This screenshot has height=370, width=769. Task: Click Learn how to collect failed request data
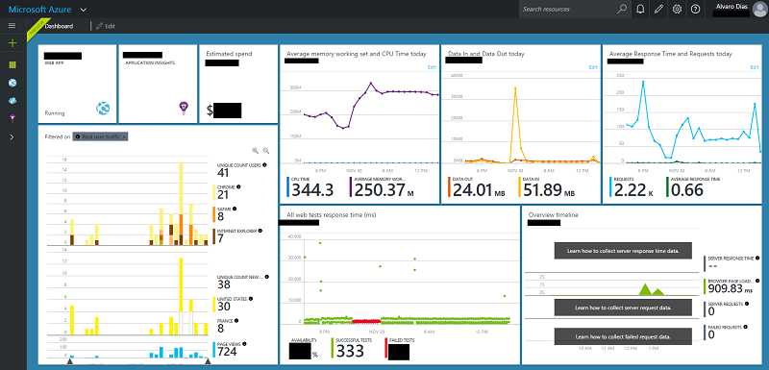coord(623,336)
